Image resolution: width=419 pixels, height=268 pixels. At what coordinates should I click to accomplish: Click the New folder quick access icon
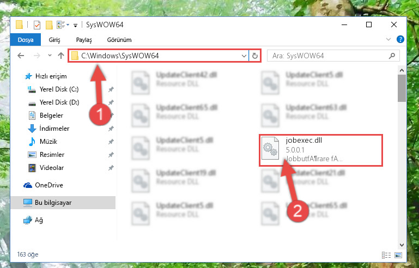pyautogui.click(x=49, y=25)
